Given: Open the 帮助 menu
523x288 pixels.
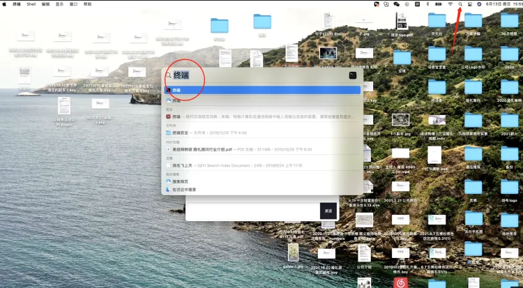Looking at the screenshot, I should click(x=87, y=4).
